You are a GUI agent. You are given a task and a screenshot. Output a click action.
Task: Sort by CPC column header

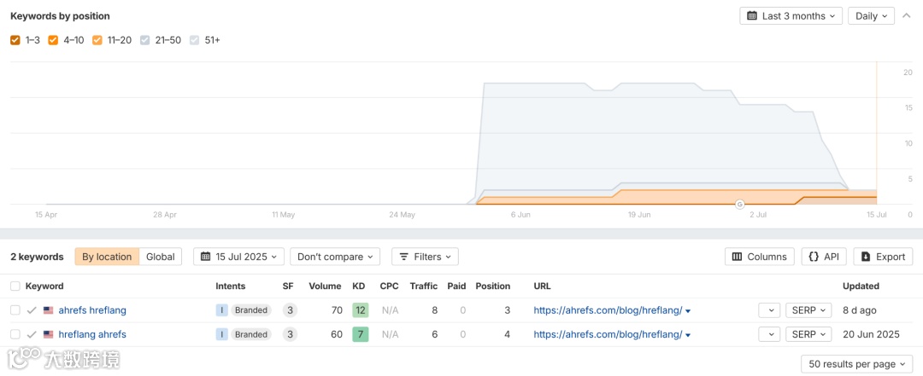tap(389, 286)
